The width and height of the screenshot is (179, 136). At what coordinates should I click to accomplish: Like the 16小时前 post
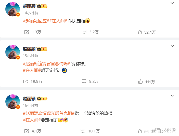(140, 131)
